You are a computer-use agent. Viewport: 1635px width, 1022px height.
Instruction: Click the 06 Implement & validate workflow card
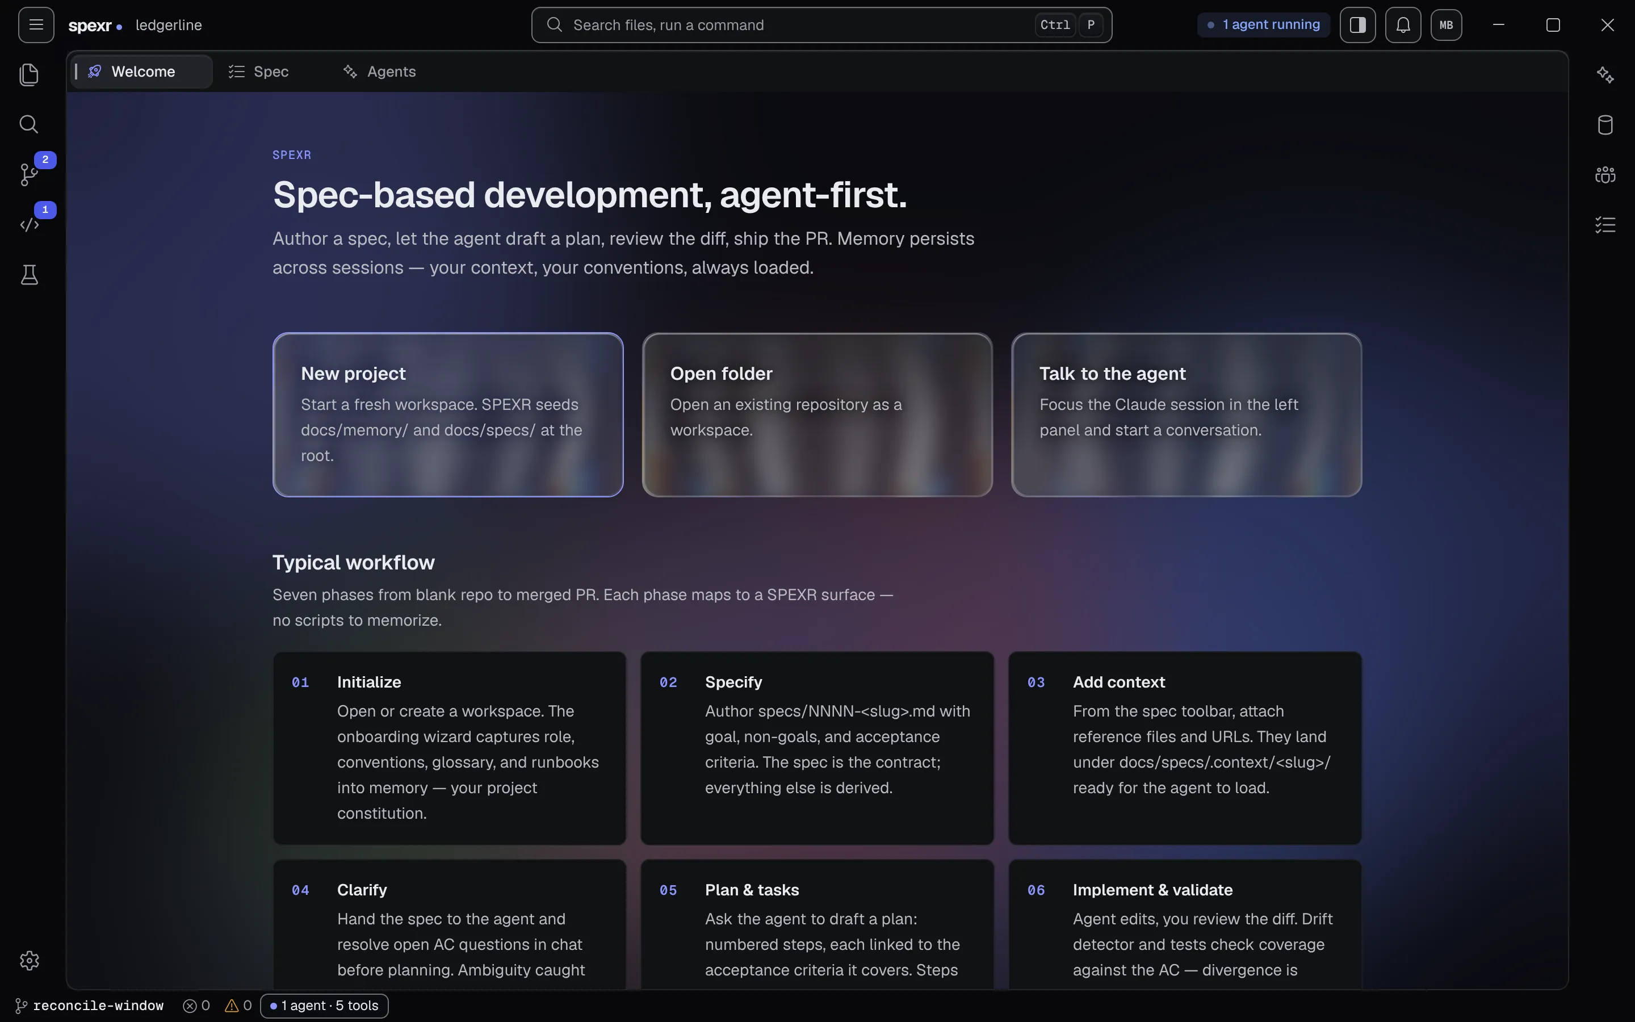pyautogui.click(x=1185, y=924)
